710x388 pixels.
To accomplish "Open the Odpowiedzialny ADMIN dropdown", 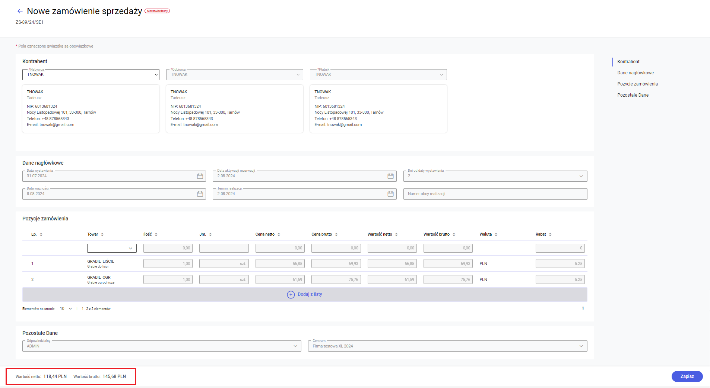I will point(162,346).
